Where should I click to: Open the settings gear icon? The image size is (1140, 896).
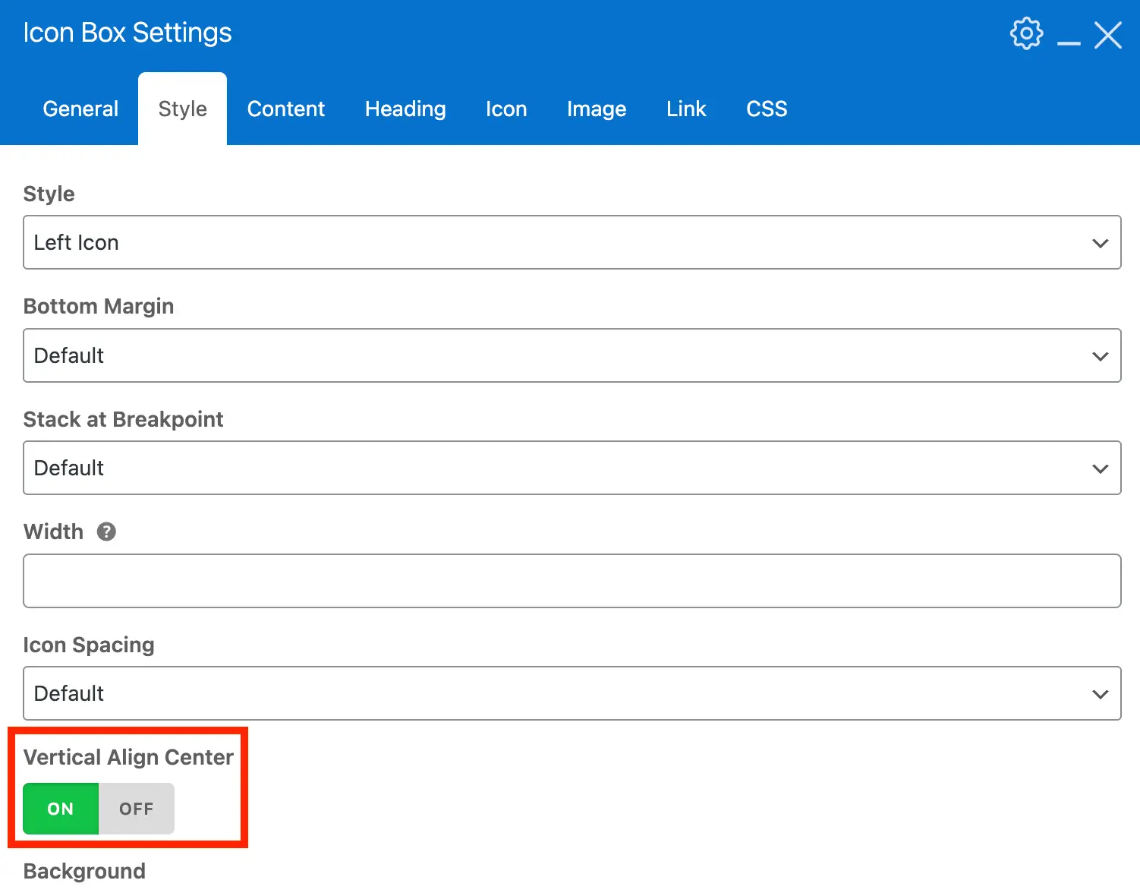coord(1026,33)
